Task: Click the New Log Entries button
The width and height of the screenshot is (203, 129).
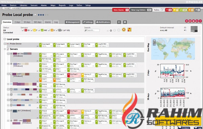Action: coord(141,10)
